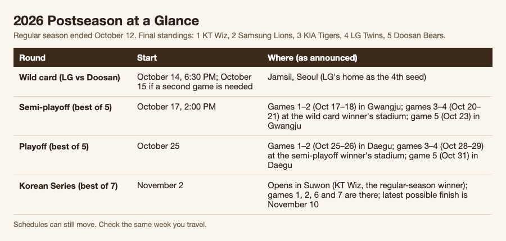Click the "Start" column header

(x=147, y=58)
